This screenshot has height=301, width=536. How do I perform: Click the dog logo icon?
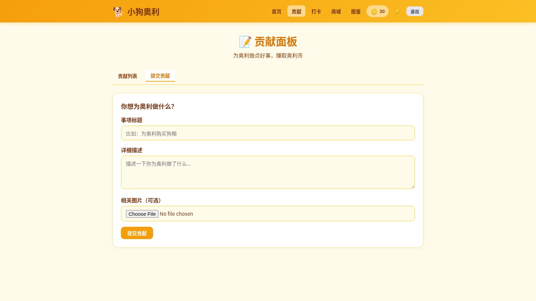click(118, 12)
